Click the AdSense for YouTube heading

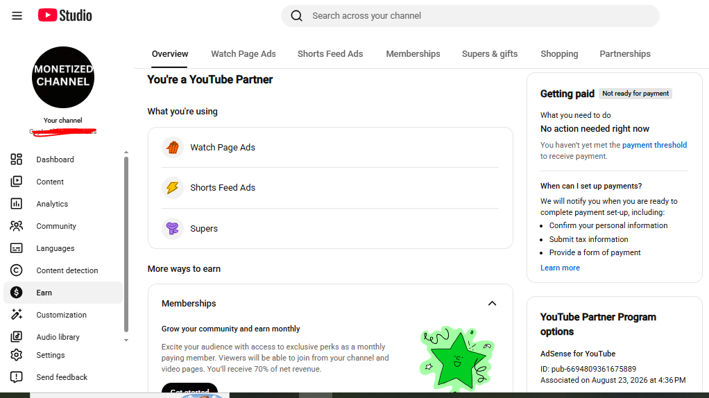point(577,354)
